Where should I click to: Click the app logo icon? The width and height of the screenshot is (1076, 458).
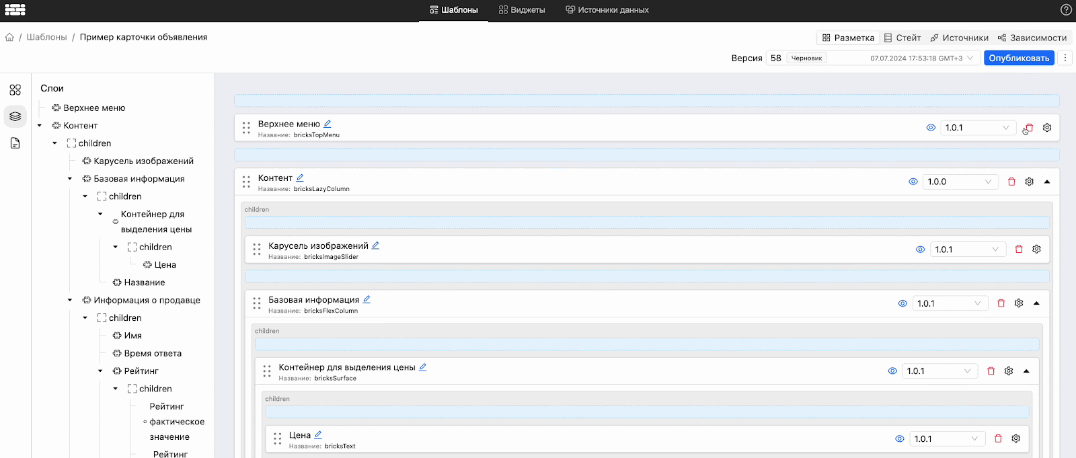pos(15,10)
